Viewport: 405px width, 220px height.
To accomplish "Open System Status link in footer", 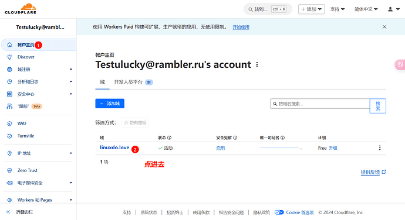I will [x=148, y=212].
